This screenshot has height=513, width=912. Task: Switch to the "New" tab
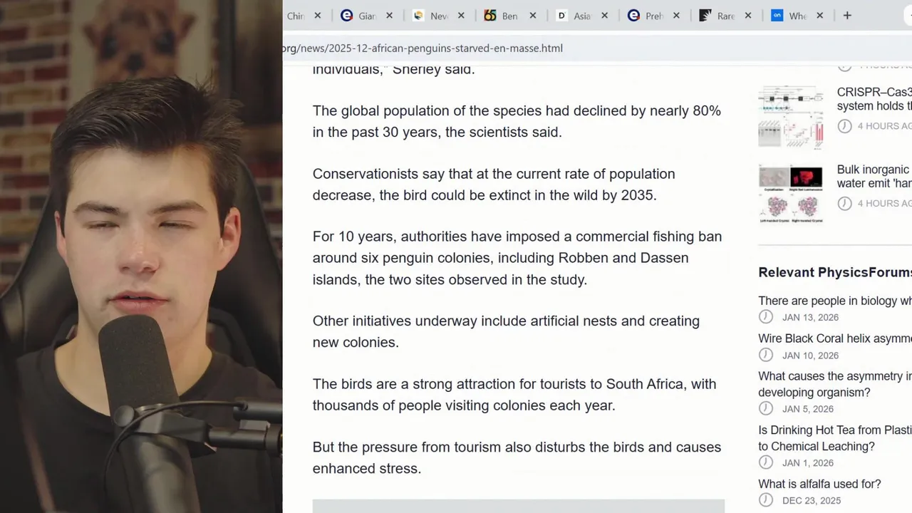pyautogui.click(x=437, y=16)
